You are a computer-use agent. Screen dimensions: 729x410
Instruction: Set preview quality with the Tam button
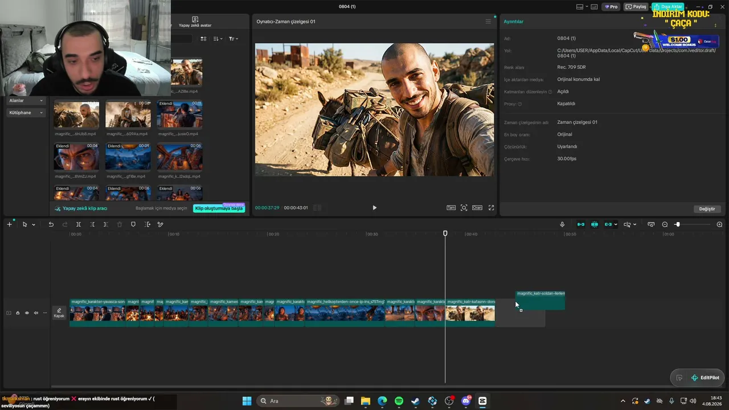click(x=451, y=208)
